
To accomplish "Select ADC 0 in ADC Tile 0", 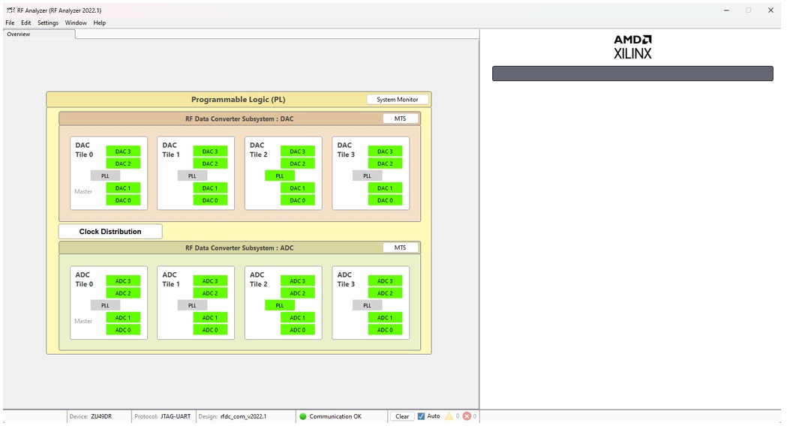I will coord(123,329).
